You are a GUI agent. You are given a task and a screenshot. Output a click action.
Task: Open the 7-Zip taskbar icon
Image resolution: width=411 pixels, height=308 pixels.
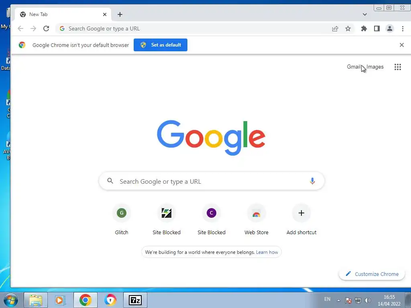135,300
